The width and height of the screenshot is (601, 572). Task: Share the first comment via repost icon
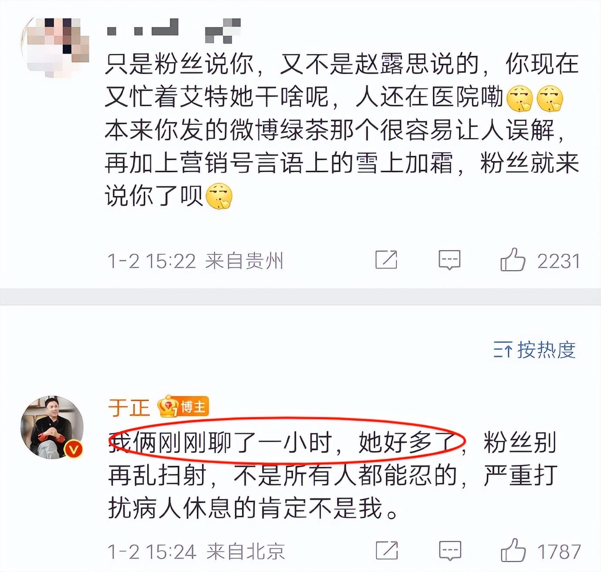pos(386,259)
